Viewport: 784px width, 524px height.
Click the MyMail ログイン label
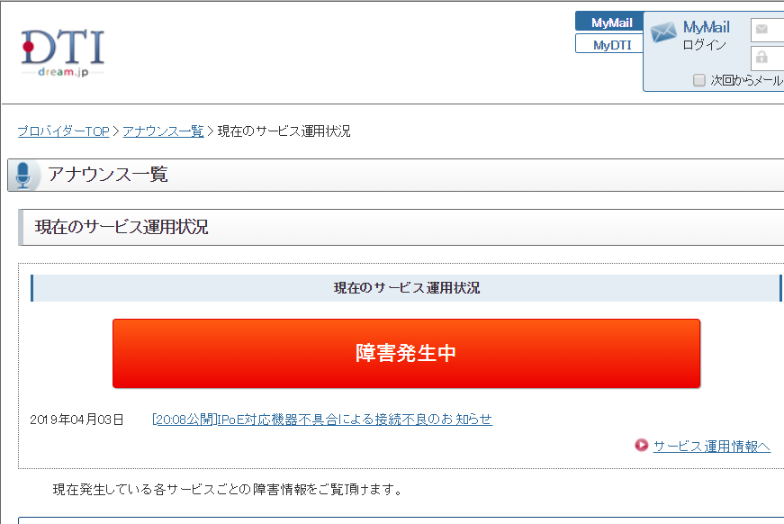click(706, 35)
